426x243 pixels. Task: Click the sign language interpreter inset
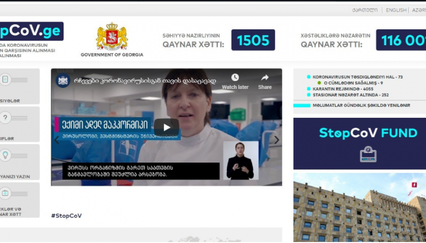coord(241,160)
